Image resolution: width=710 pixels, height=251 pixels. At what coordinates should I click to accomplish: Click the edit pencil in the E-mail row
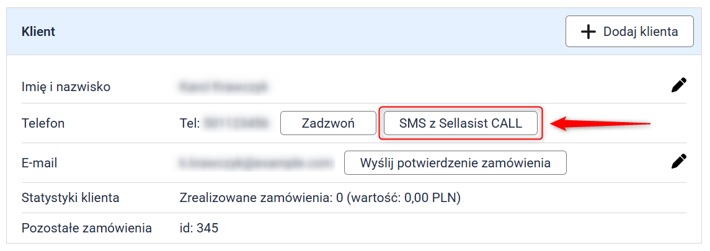(x=679, y=162)
